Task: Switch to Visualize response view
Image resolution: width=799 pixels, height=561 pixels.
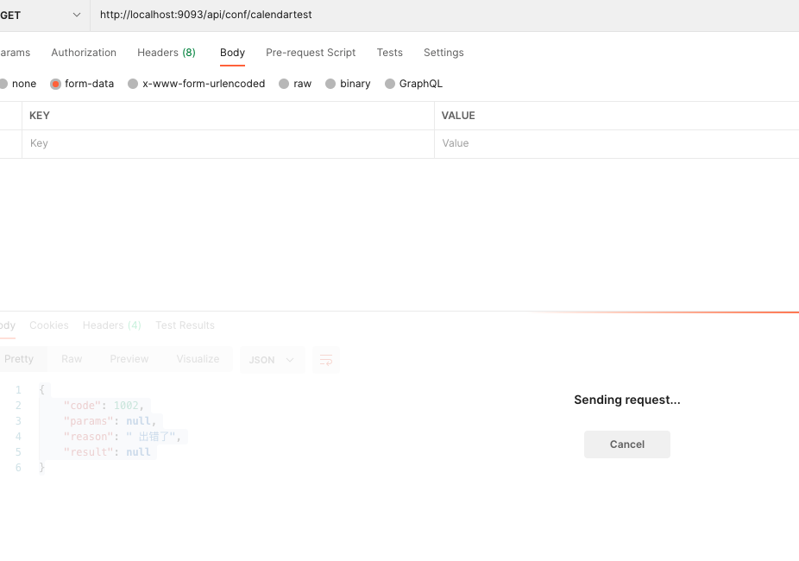Action: coord(198,359)
